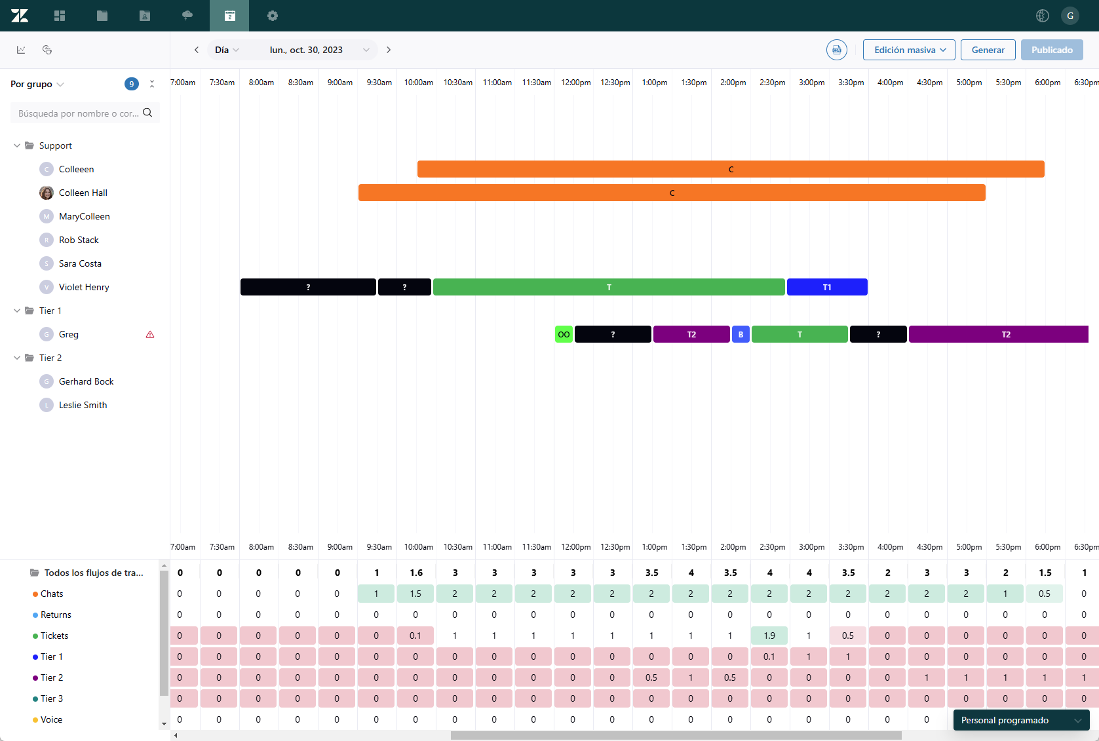The image size is (1099, 741).
Task: Select Violet Henry's blue T1 block
Action: 827,287
